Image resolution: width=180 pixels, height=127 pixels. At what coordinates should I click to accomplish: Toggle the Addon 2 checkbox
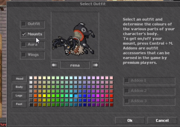pos(127,91)
